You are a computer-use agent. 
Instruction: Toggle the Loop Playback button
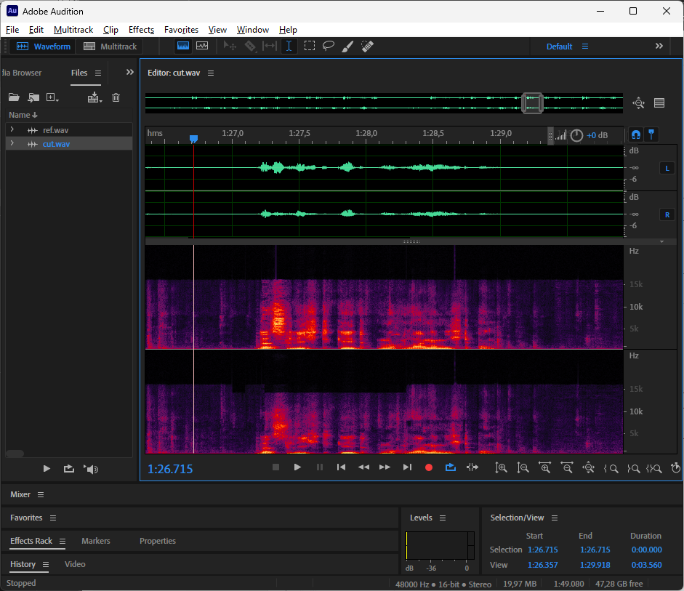451,467
